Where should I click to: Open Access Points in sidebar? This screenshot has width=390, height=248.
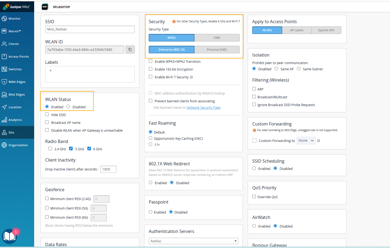click(17, 57)
